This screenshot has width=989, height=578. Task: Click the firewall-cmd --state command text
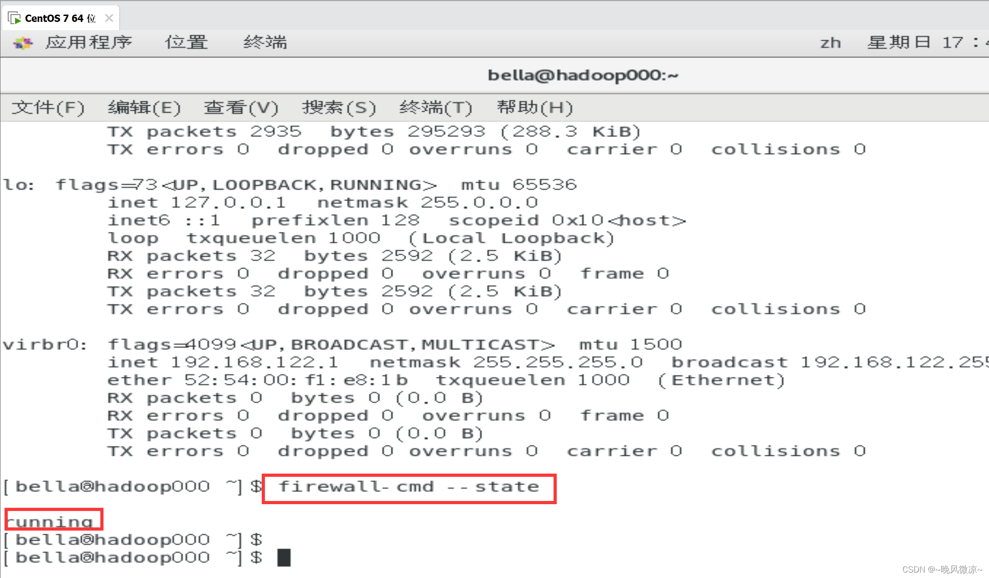(409, 487)
